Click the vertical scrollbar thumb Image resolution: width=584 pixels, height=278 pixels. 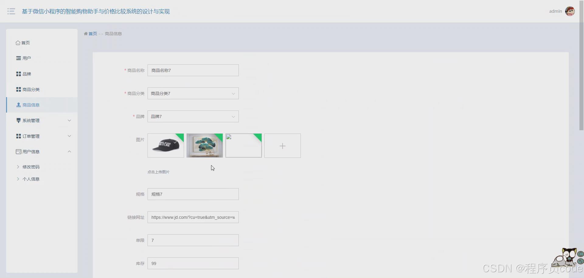click(x=581, y=65)
